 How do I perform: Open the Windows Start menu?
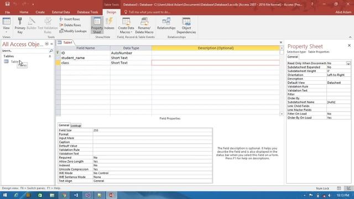pyautogui.click(x=5, y=195)
